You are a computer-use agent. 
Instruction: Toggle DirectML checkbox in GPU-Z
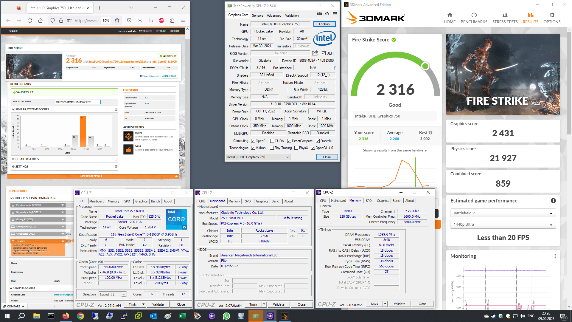tap(318, 141)
